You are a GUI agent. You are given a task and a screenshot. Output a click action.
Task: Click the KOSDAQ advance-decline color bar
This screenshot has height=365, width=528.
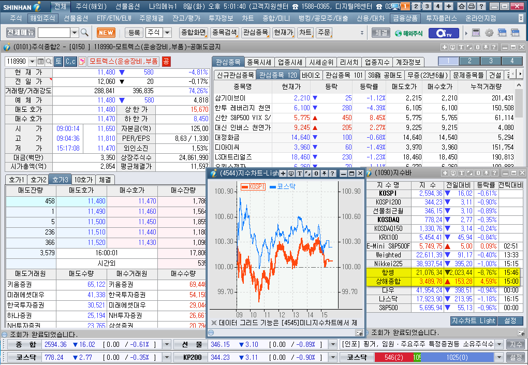tap(435, 357)
